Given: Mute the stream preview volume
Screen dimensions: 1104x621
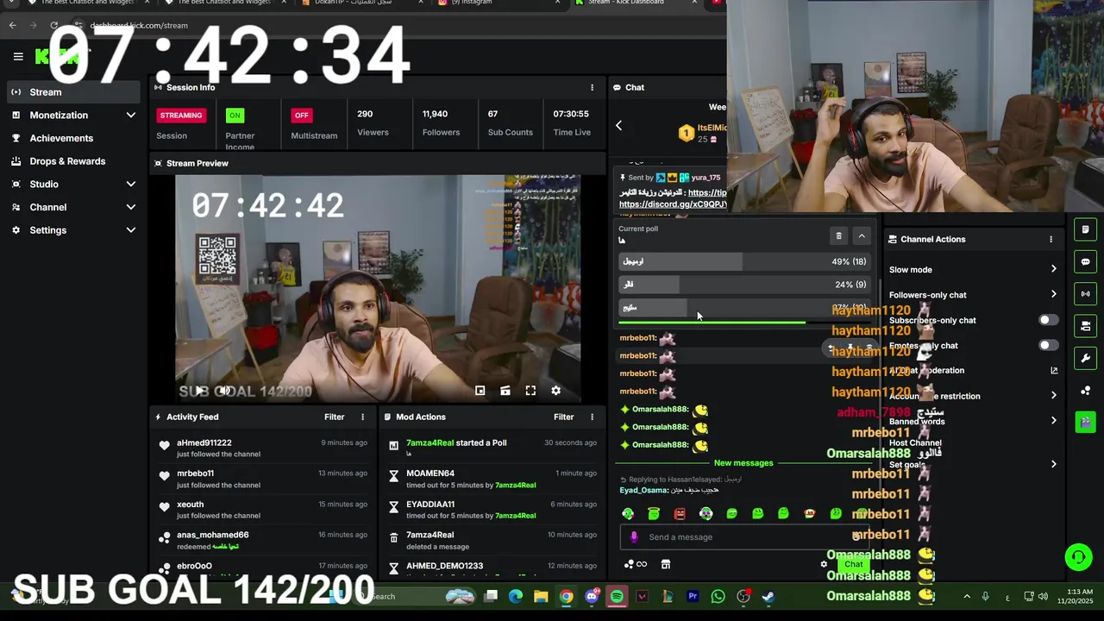Looking at the screenshot, I should tap(223, 391).
